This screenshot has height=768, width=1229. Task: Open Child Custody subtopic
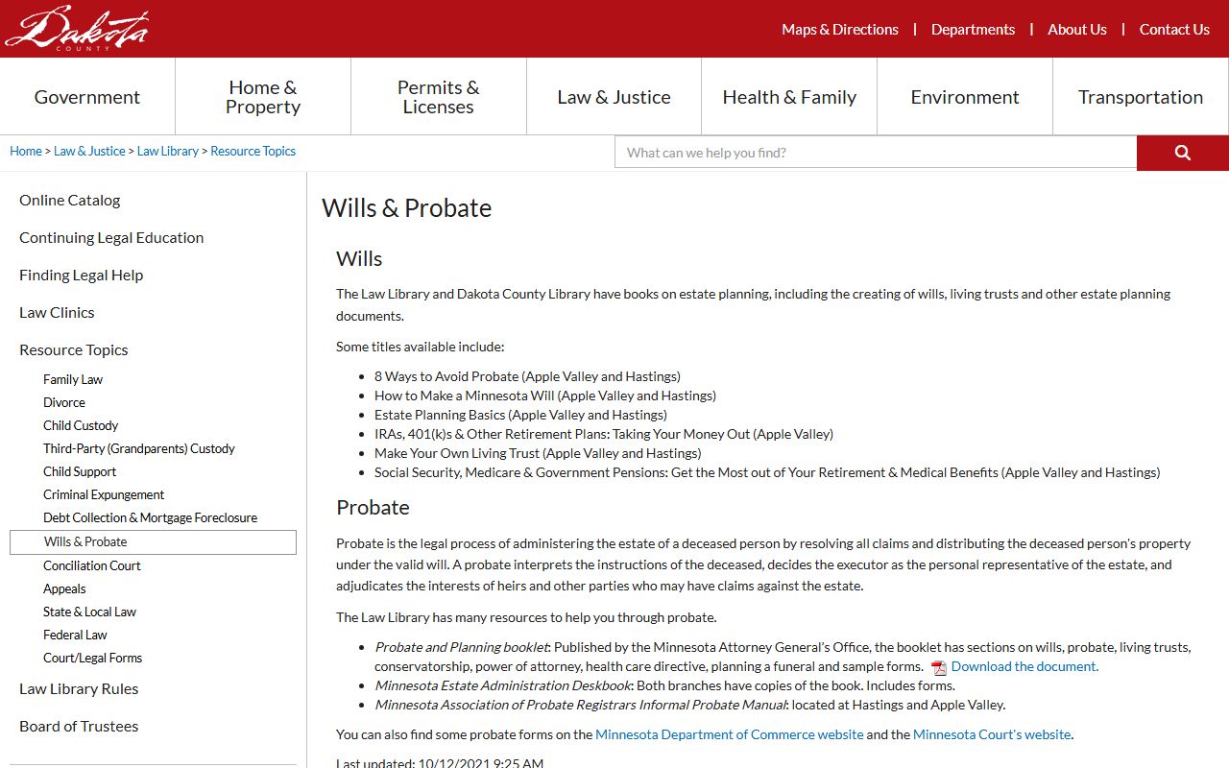pos(81,425)
